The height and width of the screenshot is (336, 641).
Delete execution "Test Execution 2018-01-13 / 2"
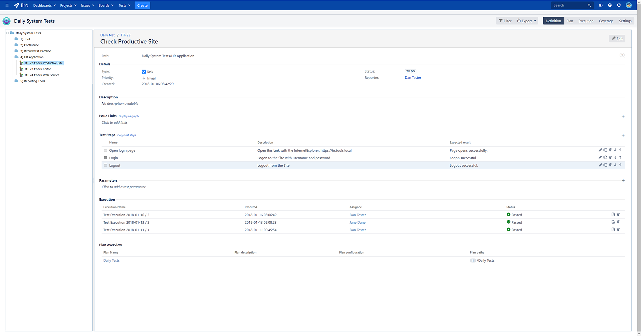pyautogui.click(x=618, y=222)
